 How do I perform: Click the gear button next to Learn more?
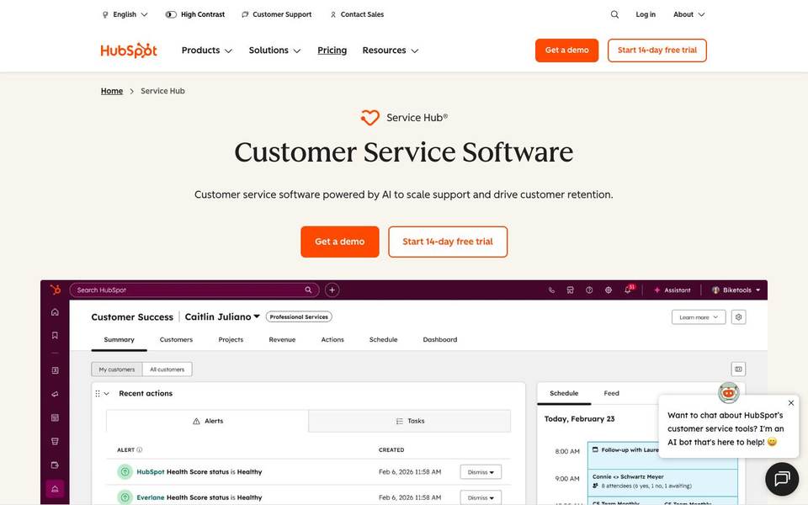(x=738, y=317)
